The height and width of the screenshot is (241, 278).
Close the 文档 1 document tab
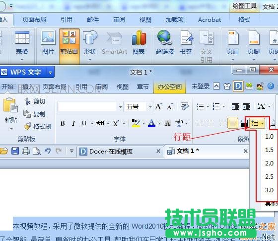pos(246,151)
